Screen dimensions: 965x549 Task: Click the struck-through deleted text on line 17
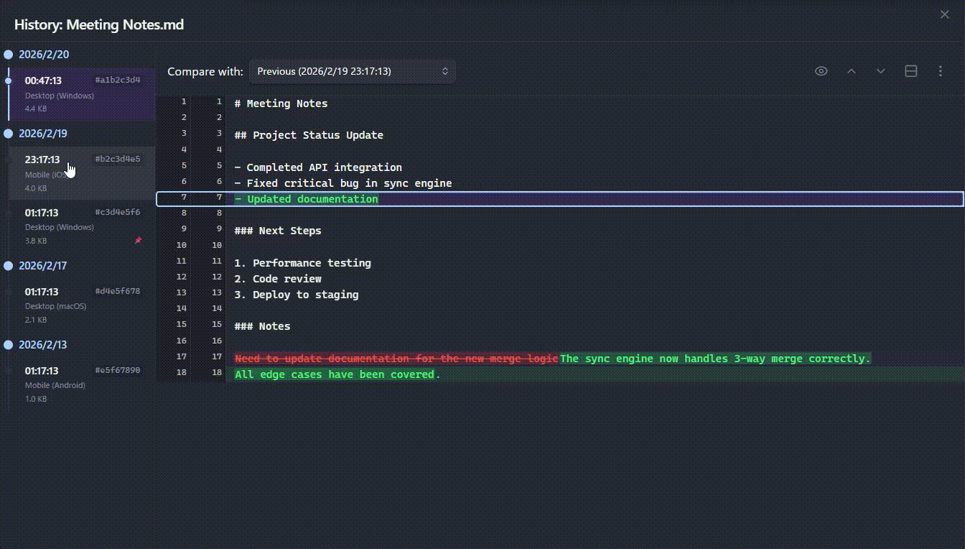(396, 359)
